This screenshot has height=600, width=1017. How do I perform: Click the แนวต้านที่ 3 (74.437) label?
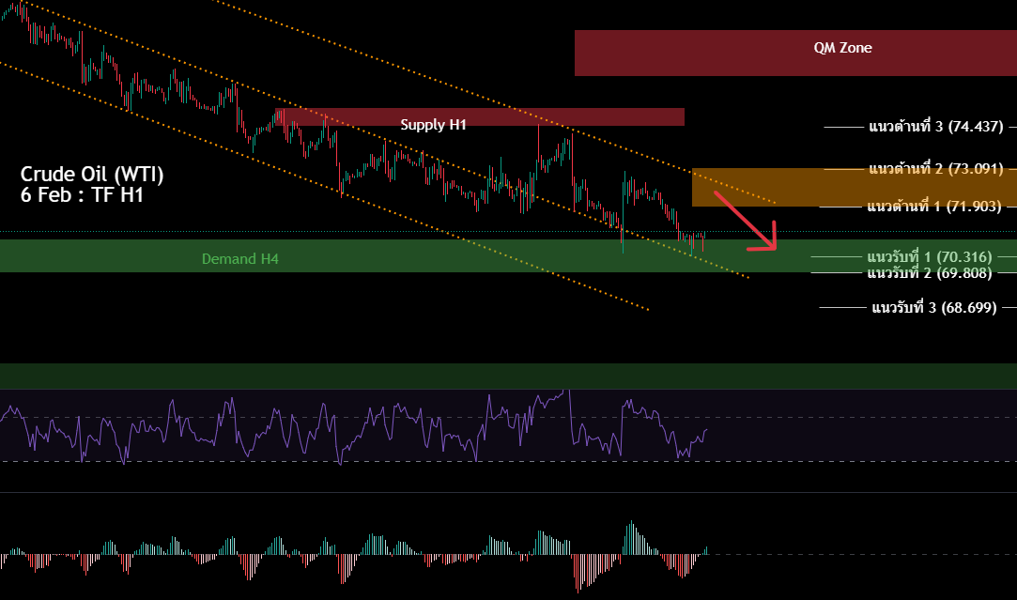click(x=934, y=126)
